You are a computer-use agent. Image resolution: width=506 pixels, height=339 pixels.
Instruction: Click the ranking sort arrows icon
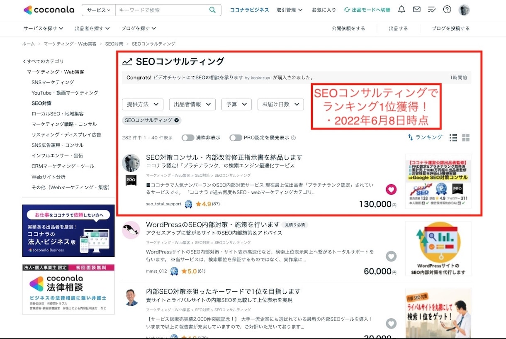pyautogui.click(x=410, y=137)
